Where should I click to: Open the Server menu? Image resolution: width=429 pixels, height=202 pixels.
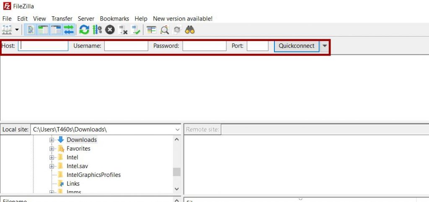coord(86,18)
